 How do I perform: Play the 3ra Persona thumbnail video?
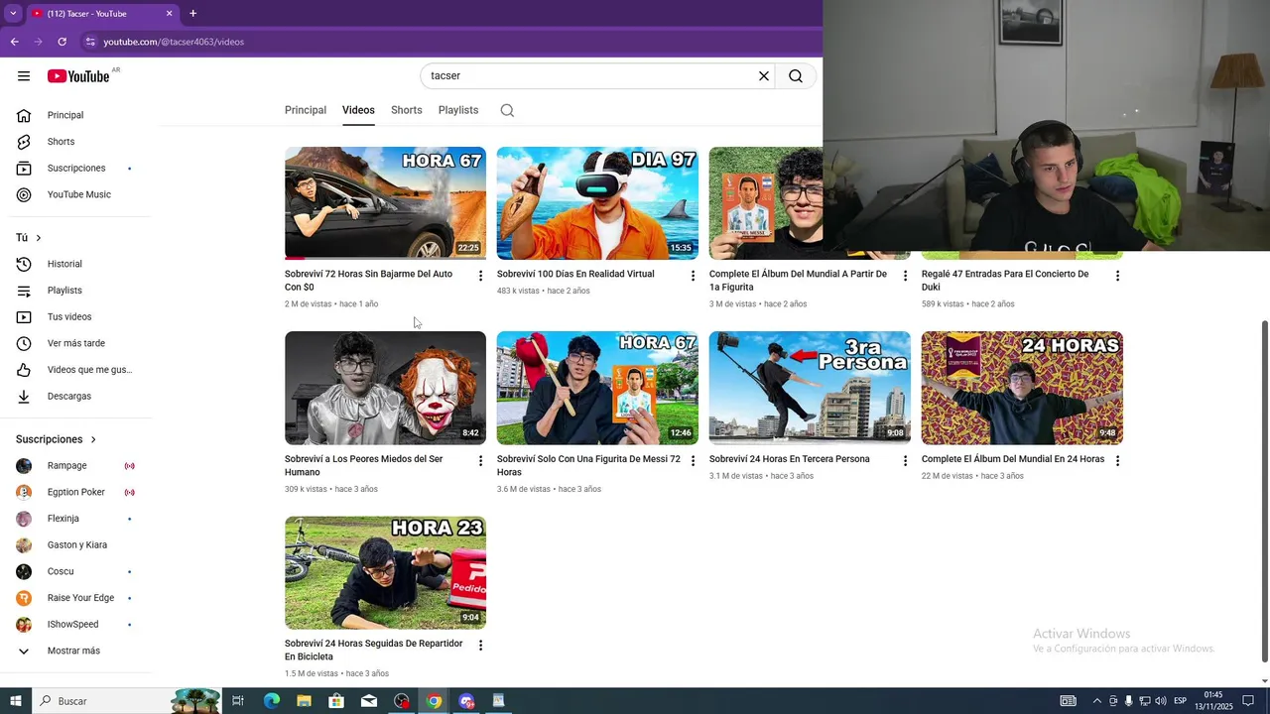click(810, 388)
